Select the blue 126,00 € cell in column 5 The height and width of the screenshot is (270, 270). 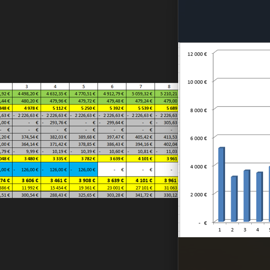pyautogui.click(x=83, y=170)
